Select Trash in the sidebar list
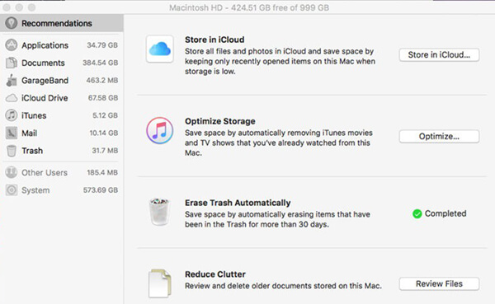Viewport: 495px width, 304px height. (x=62, y=151)
